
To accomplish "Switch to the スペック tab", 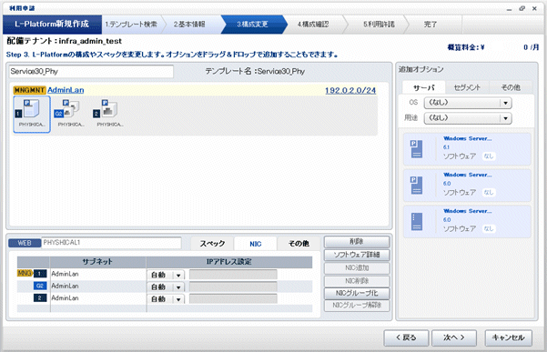I will (212, 243).
